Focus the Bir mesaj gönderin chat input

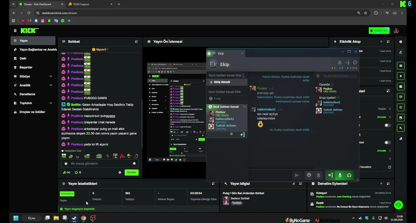(100, 164)
